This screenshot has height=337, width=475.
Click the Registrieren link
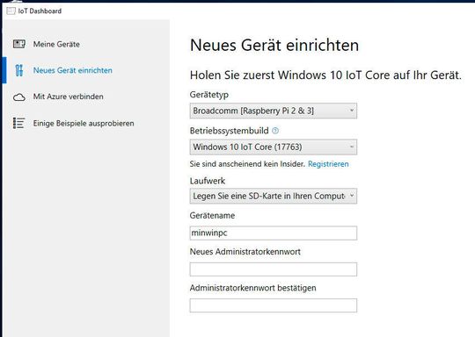click(328, 164)
